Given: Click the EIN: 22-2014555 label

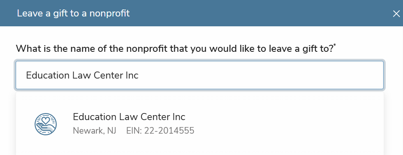Looking at the screenshot, I should (x=160, y=131).
